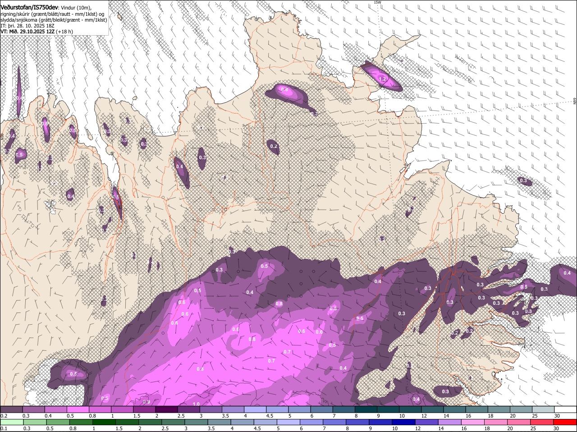Select the bright pink 0.5–0.8 swatch in the upper legend
The height and width of the screenshot is (432, 577).
click(x=78, y=409)
